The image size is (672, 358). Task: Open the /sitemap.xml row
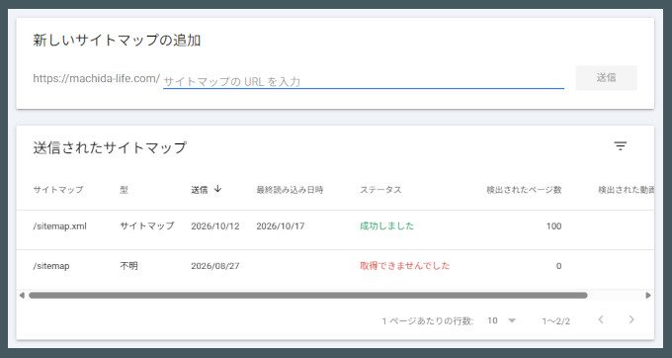click(335, 229)
